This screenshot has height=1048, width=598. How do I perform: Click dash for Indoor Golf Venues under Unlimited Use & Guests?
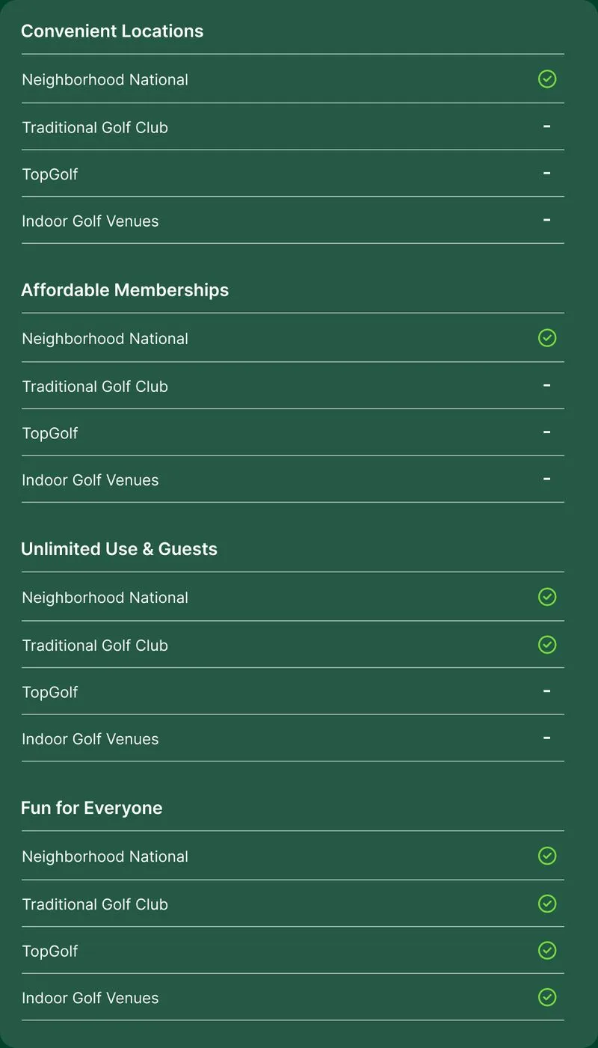pyautogui.click(x=547, y=738)
